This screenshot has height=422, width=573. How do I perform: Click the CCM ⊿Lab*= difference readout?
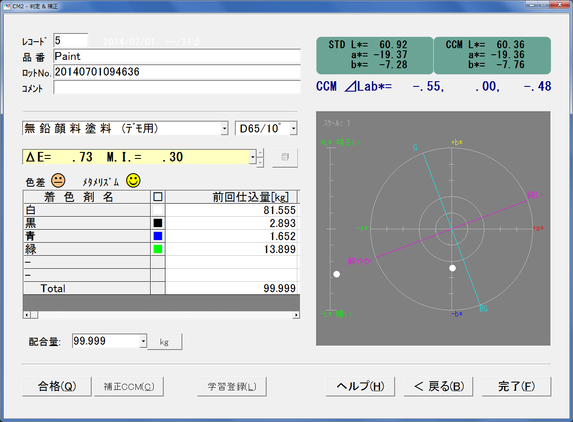[434, 86]
